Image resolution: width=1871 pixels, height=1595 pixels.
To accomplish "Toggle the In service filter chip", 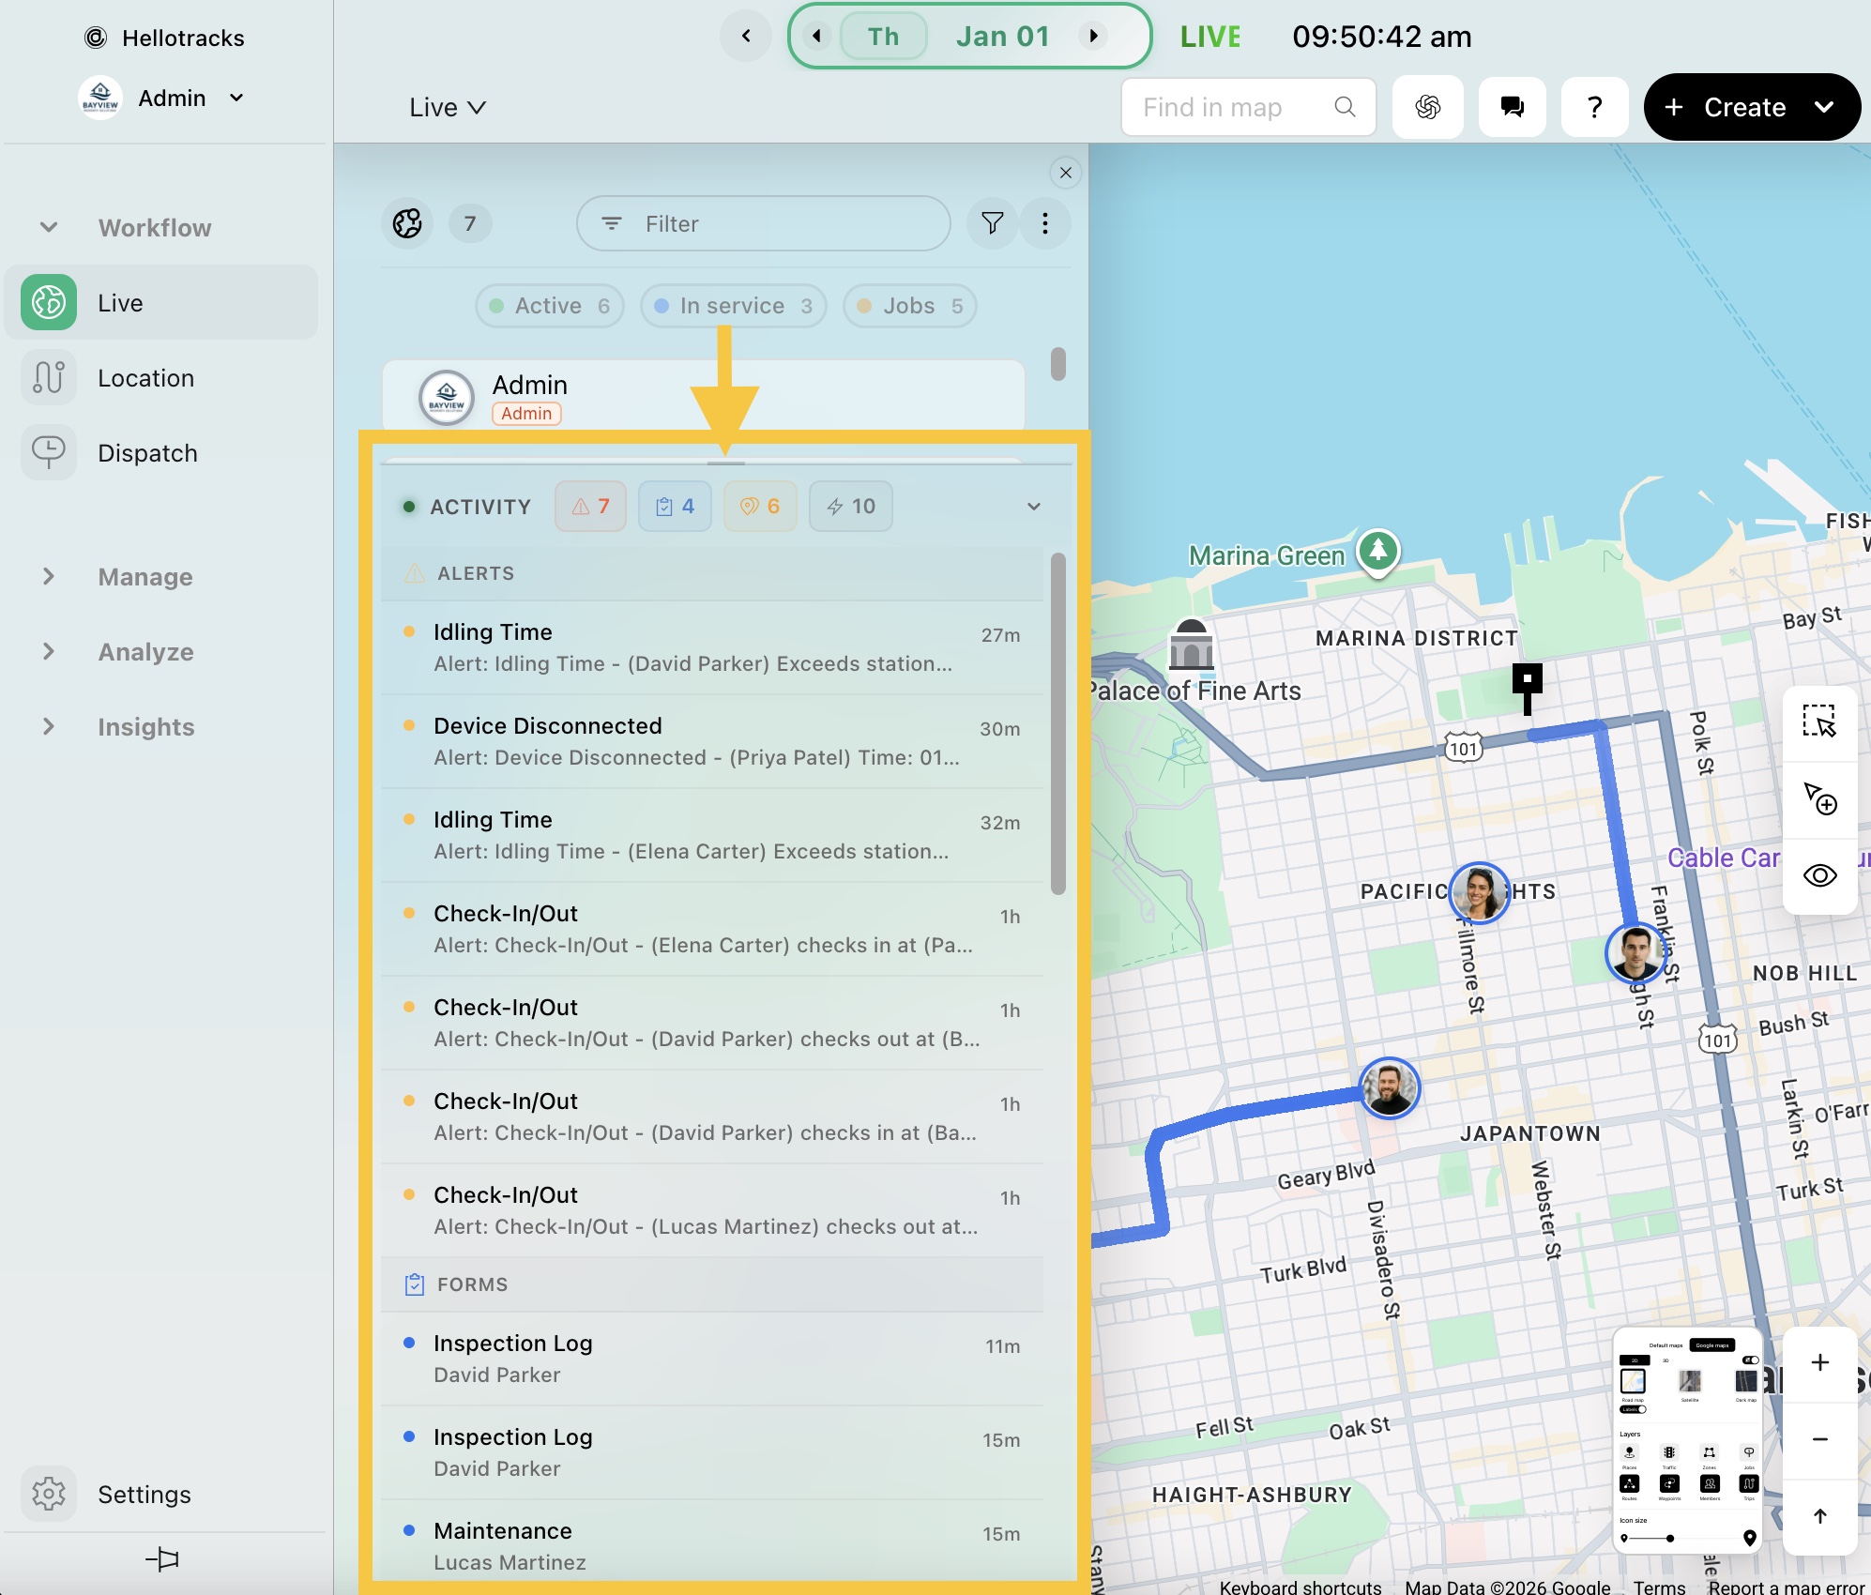I will (732, 306).
